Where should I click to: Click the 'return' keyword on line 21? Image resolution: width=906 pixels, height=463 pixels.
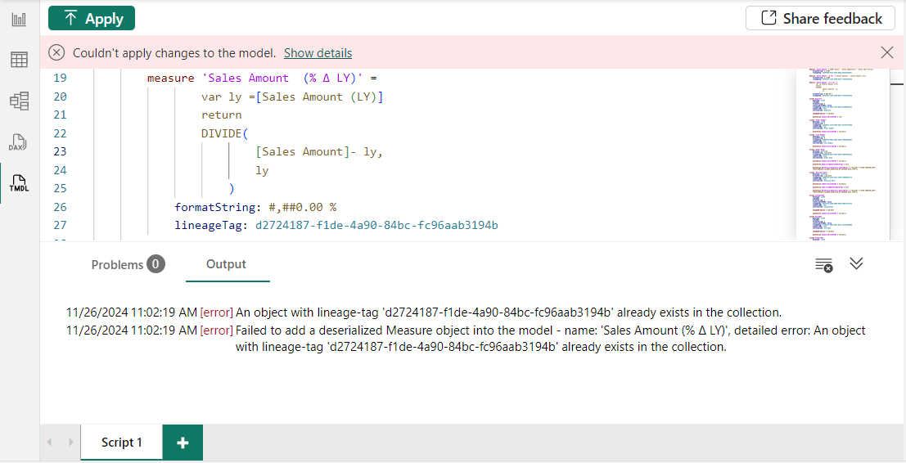coord(221,115)
